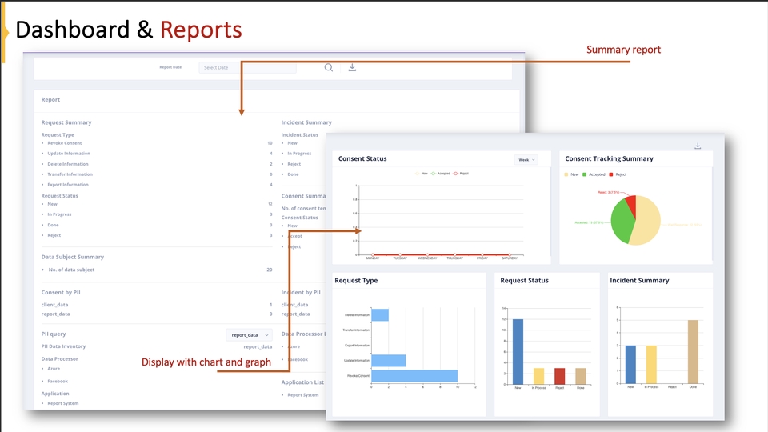768x432 pixels.
Task: Click 'Delete Information' in the Request Type list
Action: [68, 164]
